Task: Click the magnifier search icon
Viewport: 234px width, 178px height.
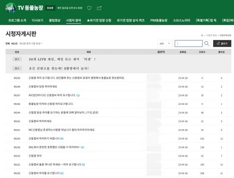Action: click(207, 43)
